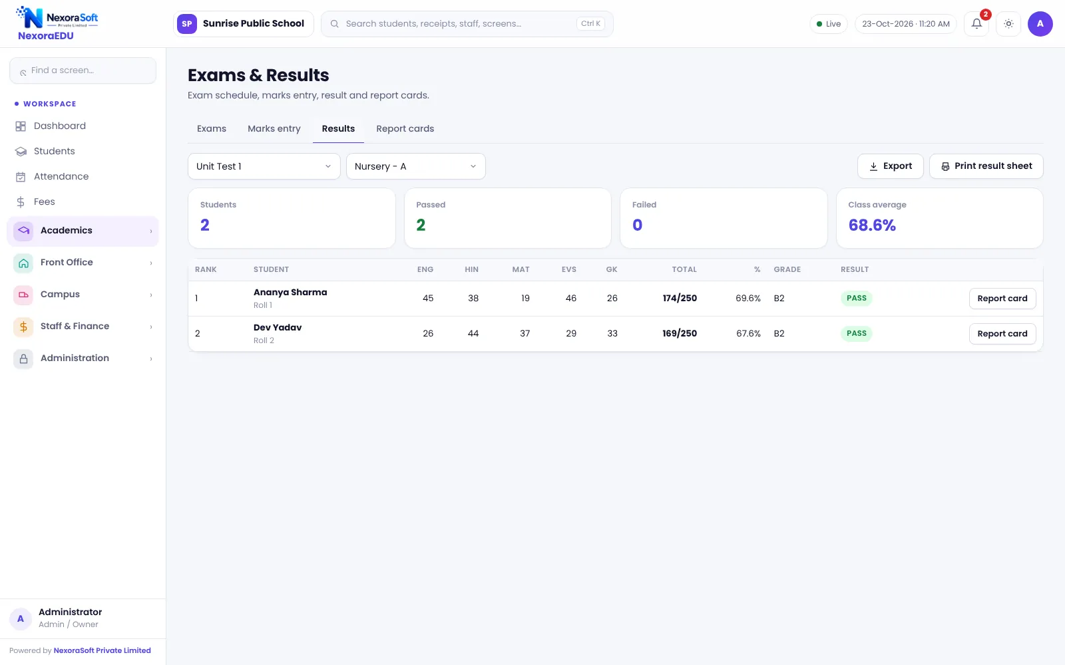Click the Live status indicator

point(829,24)
